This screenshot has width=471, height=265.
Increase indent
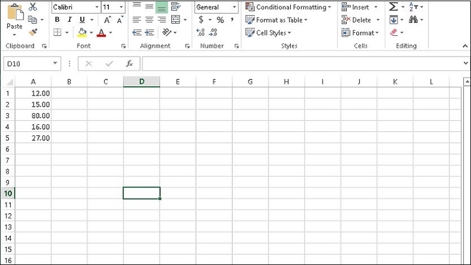(150, 32)
